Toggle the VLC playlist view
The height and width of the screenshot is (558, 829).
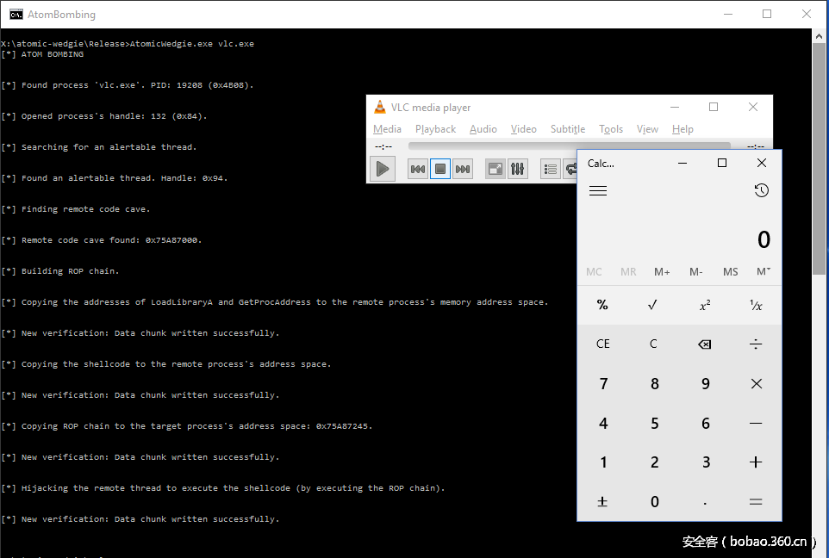[x=550, y=169]
